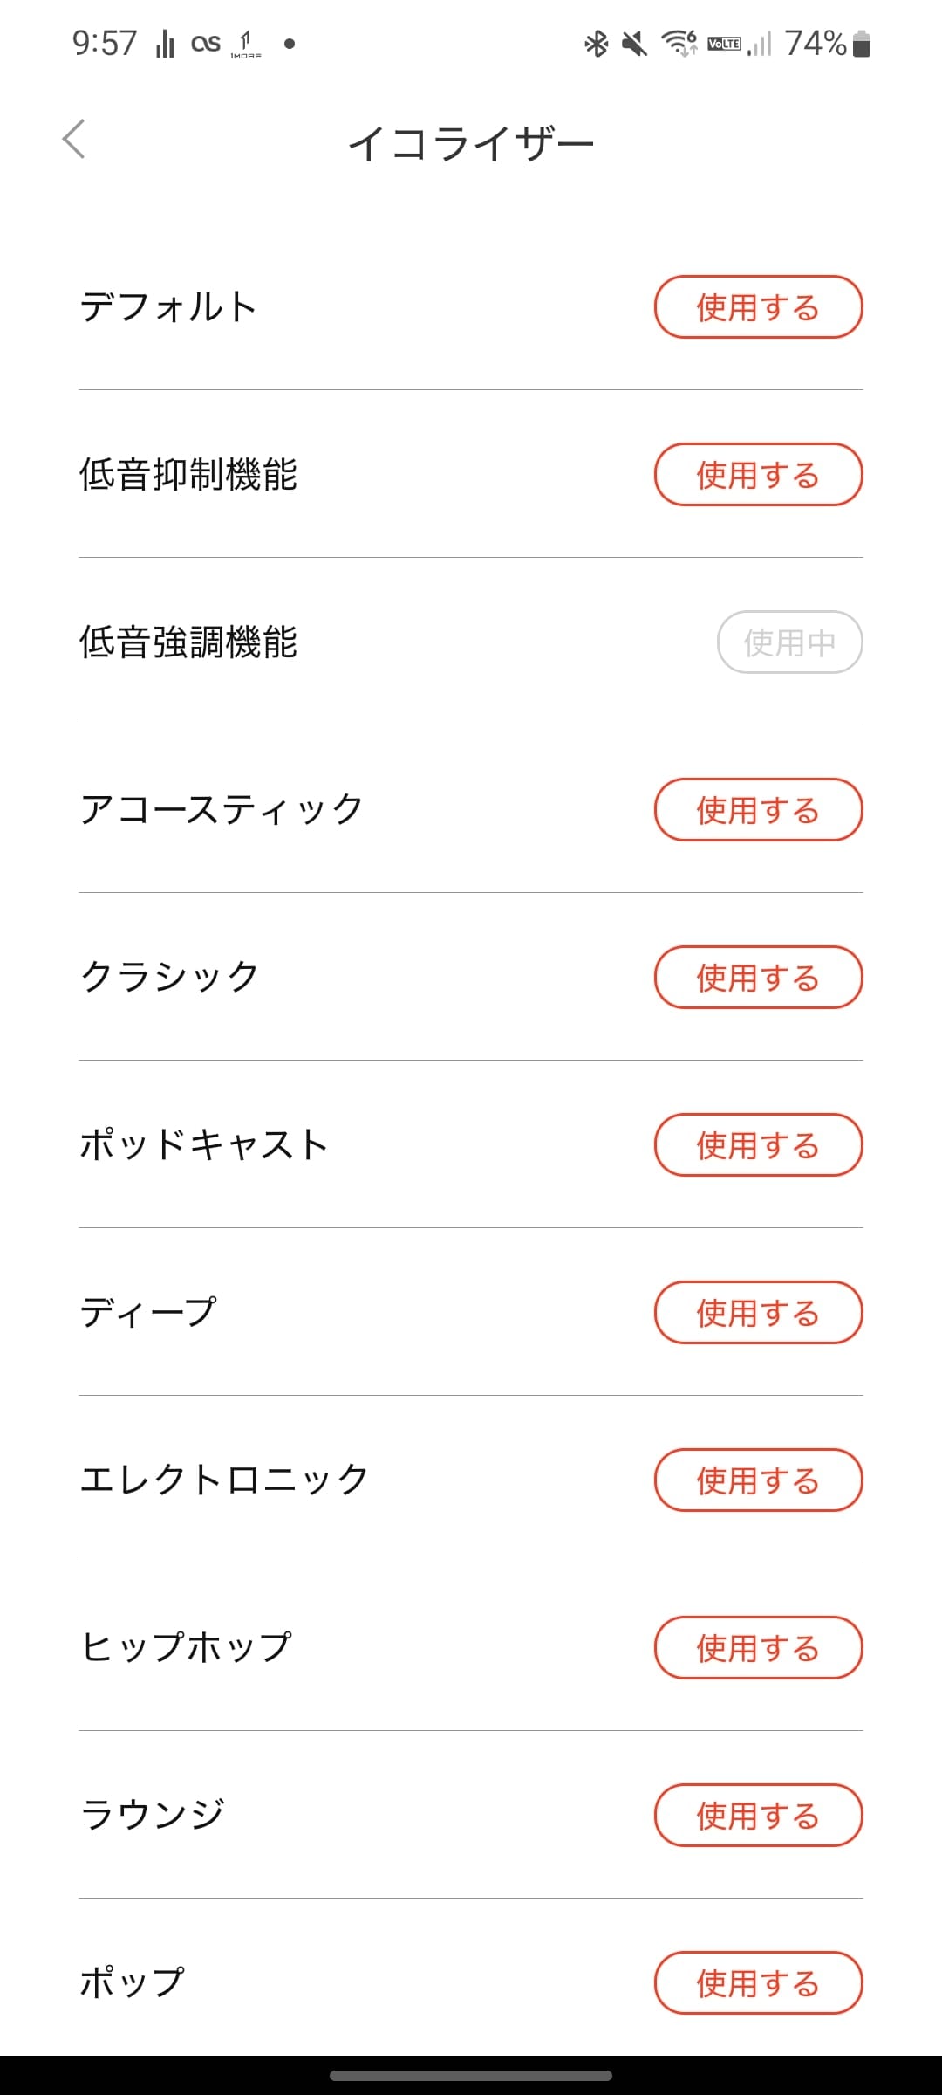Tap the Bluetooth status icon
This screenshot has width=942, height=2095.
[x=597, y=43]
